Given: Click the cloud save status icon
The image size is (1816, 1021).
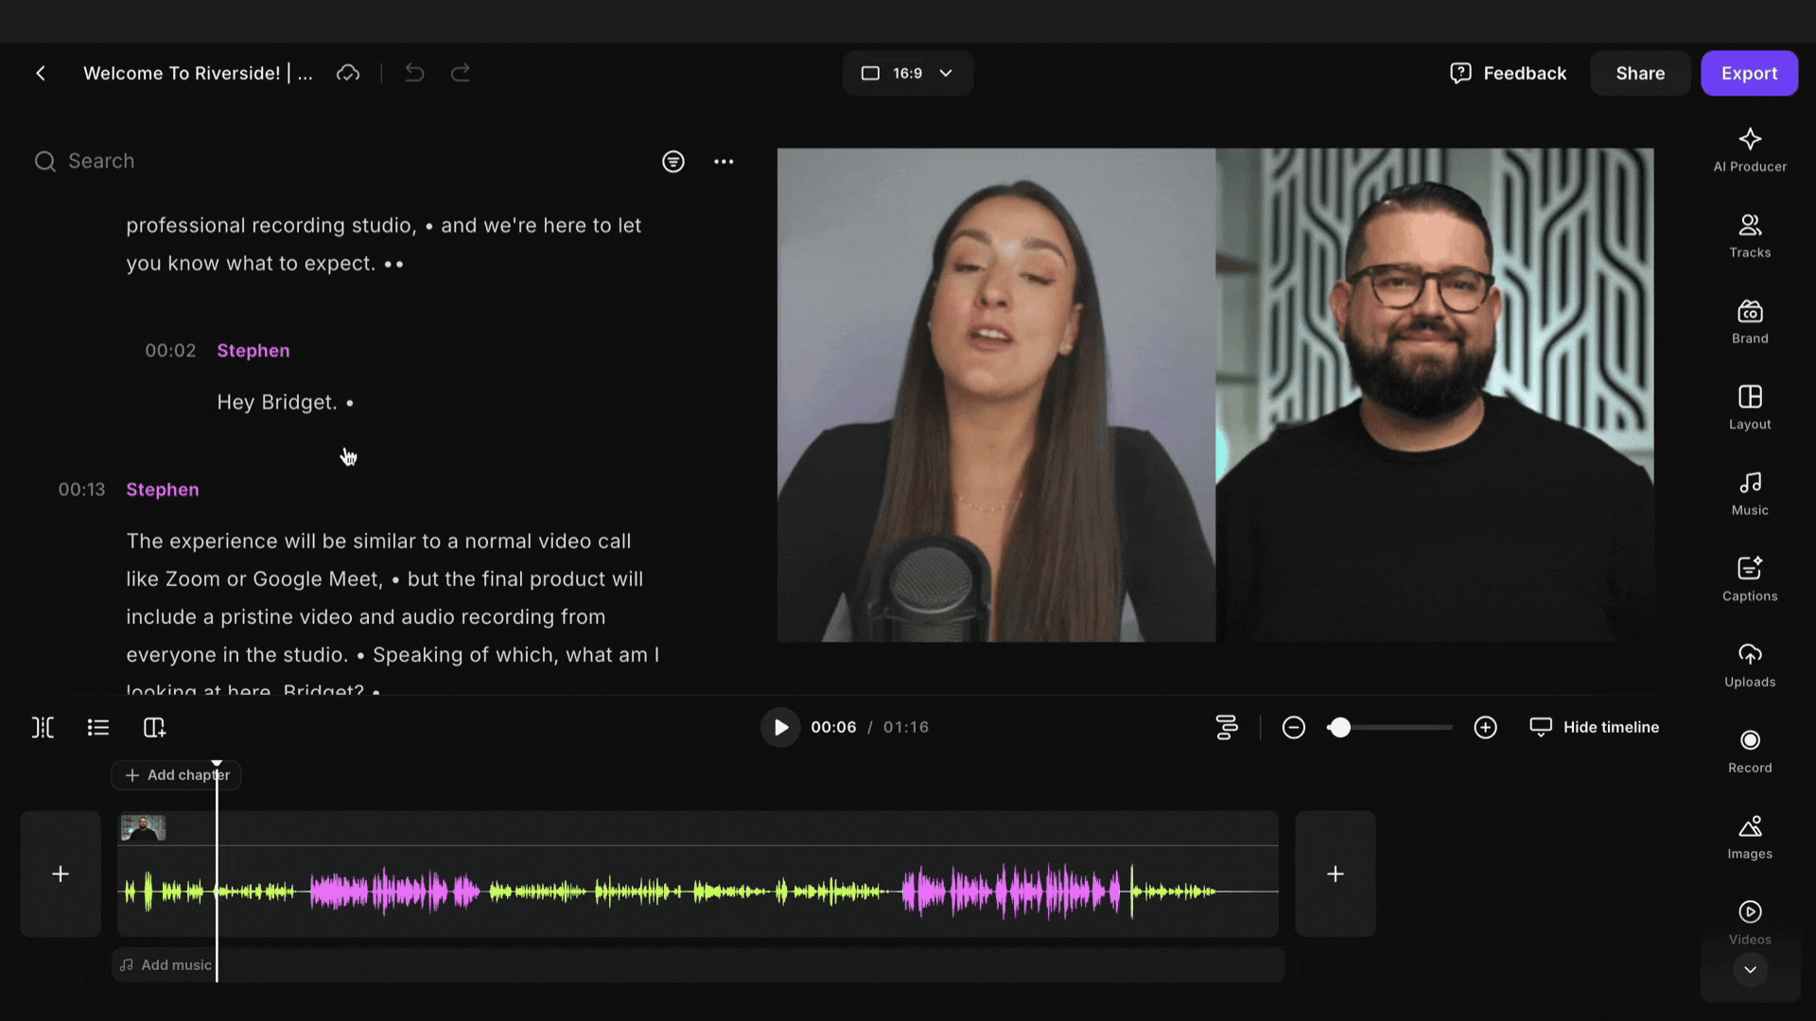Looking at the screenshot, I should (348, 73).
